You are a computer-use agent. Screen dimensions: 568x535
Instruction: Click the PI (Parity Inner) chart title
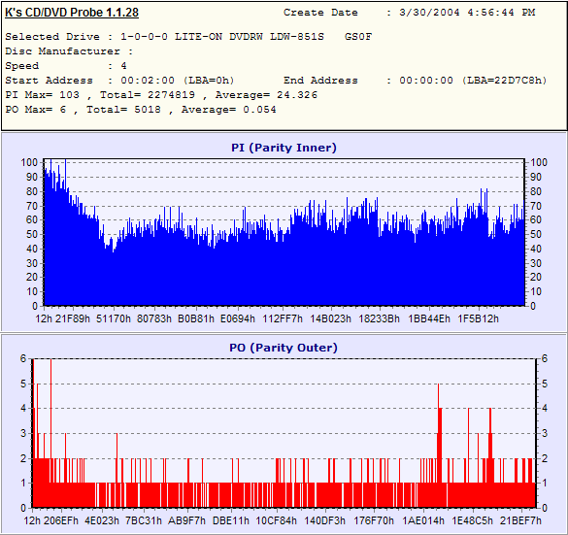coord(284,148)
